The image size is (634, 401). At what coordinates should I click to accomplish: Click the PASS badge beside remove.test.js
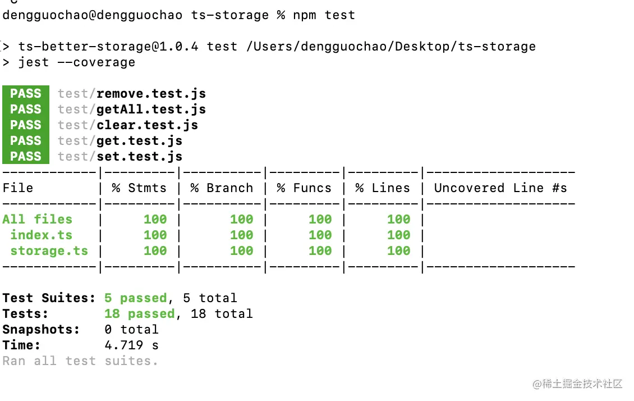(x=26, y=93)
